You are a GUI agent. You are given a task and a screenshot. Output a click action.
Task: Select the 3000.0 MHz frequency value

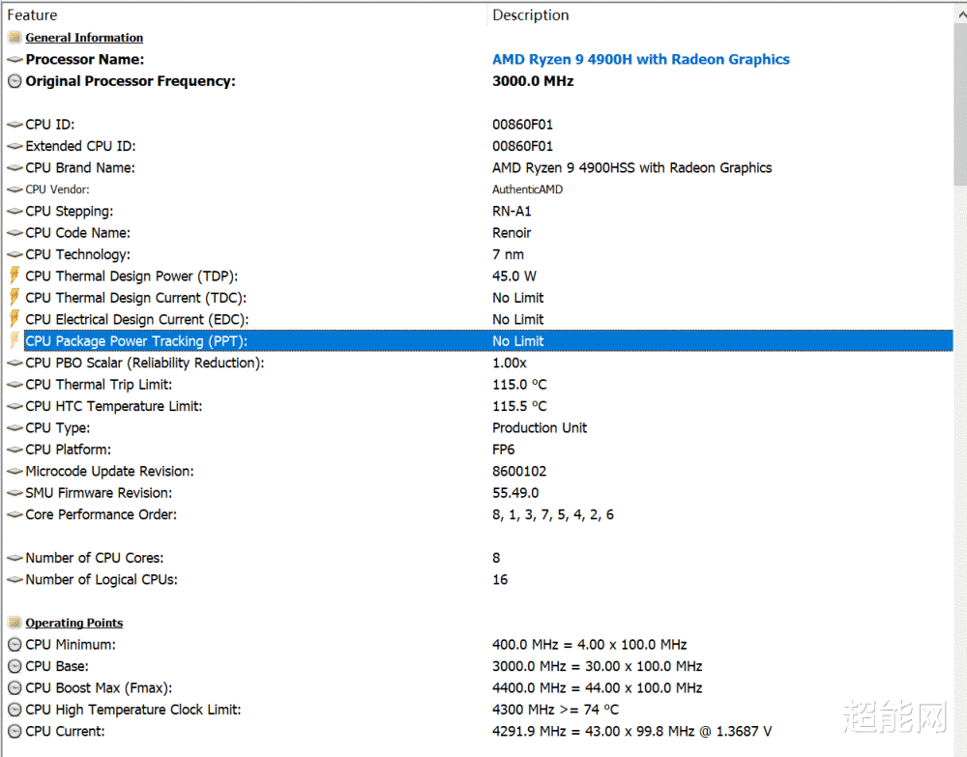533,81
